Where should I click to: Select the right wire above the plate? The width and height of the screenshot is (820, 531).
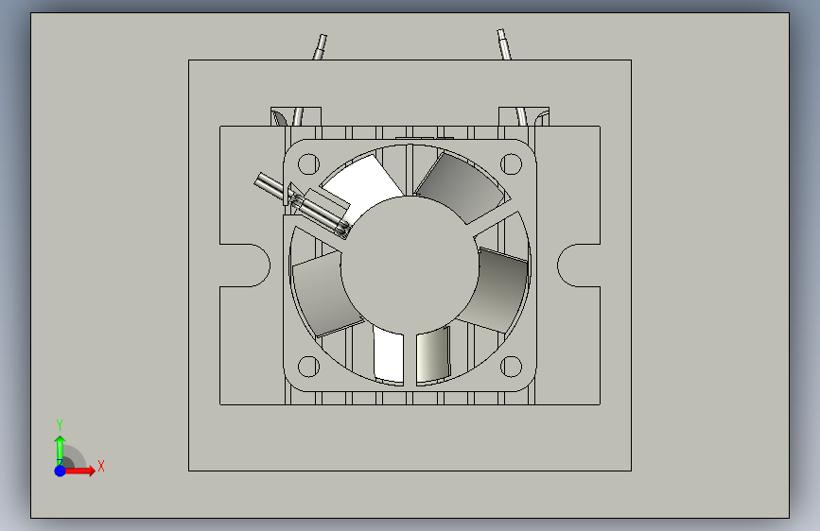(x=503, y=44)
